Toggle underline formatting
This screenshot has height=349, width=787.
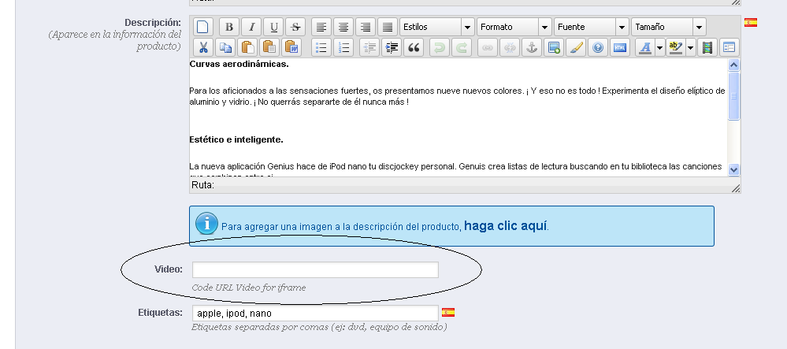[273, 27]
